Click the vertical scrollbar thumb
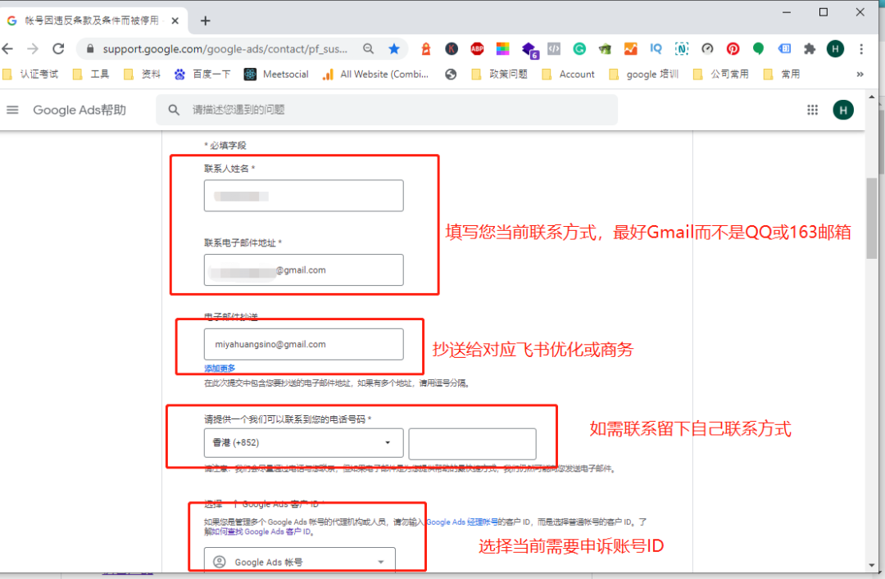This screenshot has height=579, width=885. tap(872, 219)
